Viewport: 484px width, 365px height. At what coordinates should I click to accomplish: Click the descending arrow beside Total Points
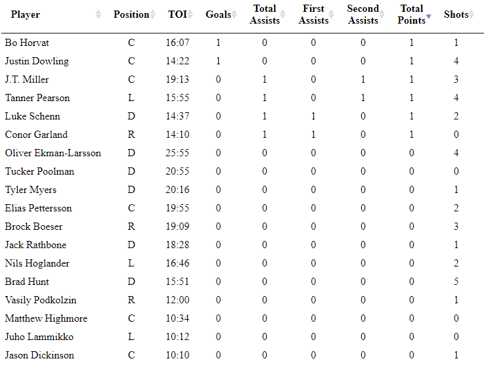coord(429,17)
